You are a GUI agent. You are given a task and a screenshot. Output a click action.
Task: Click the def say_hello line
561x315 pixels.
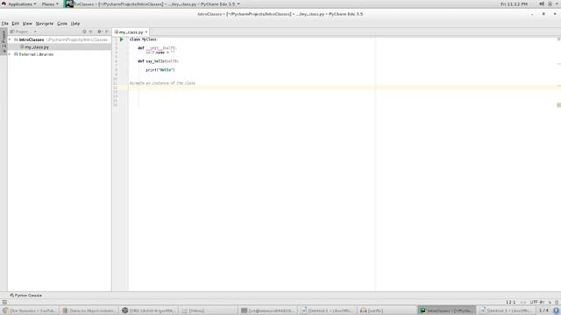click(158, 61)
